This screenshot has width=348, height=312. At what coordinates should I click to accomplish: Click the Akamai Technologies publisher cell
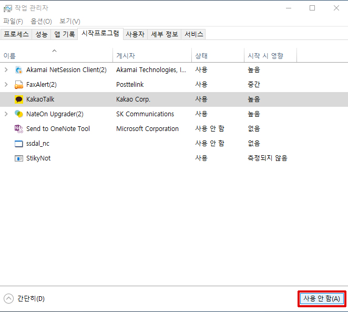151,70
